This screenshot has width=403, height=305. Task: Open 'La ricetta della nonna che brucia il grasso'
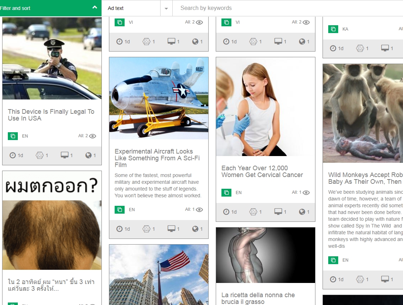(258, 298)
